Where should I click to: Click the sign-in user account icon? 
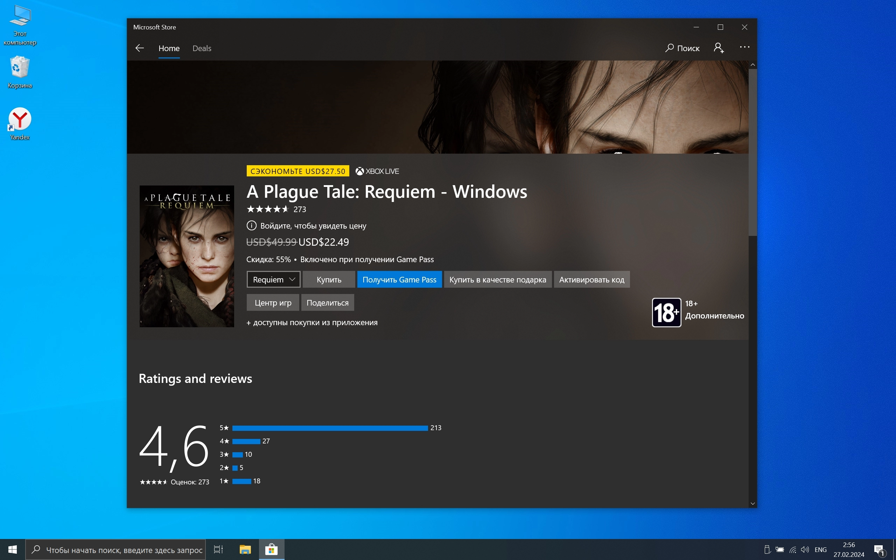point(718,48)
